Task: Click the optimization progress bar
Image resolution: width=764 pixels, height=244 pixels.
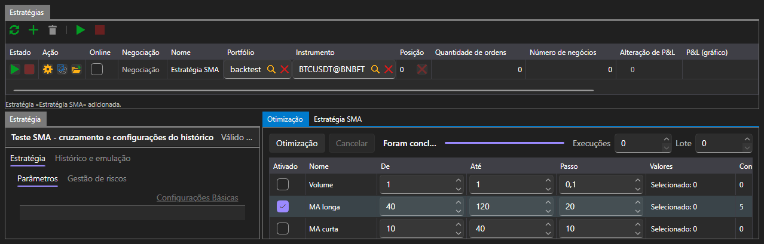Action: coord(505,143)
